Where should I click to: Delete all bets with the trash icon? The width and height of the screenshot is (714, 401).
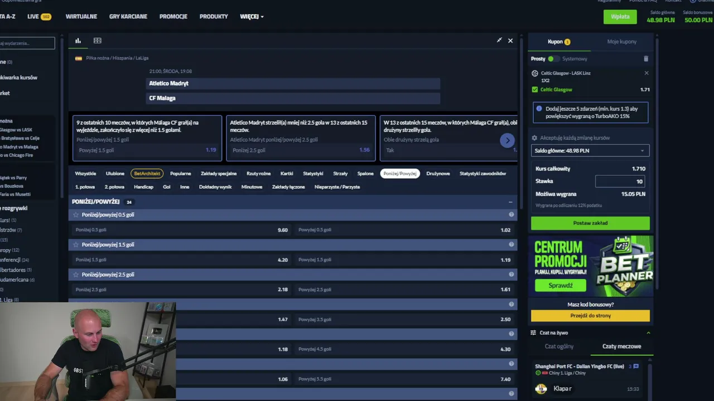pos(646,58)
